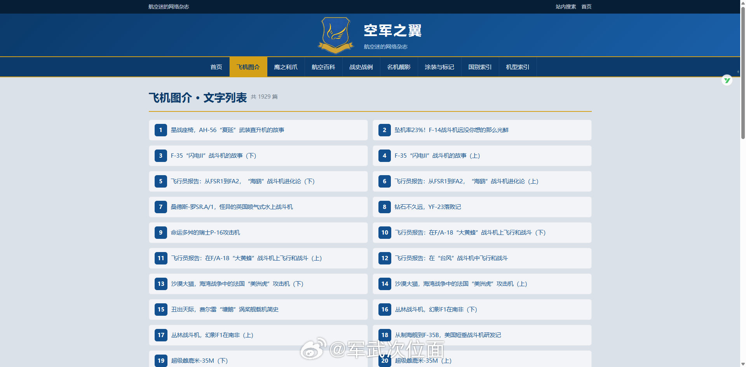Open 沙漠大猫 美洲虎 (下) article
Viewport: 746px width, 367px height.
click(x=237, y=284)
